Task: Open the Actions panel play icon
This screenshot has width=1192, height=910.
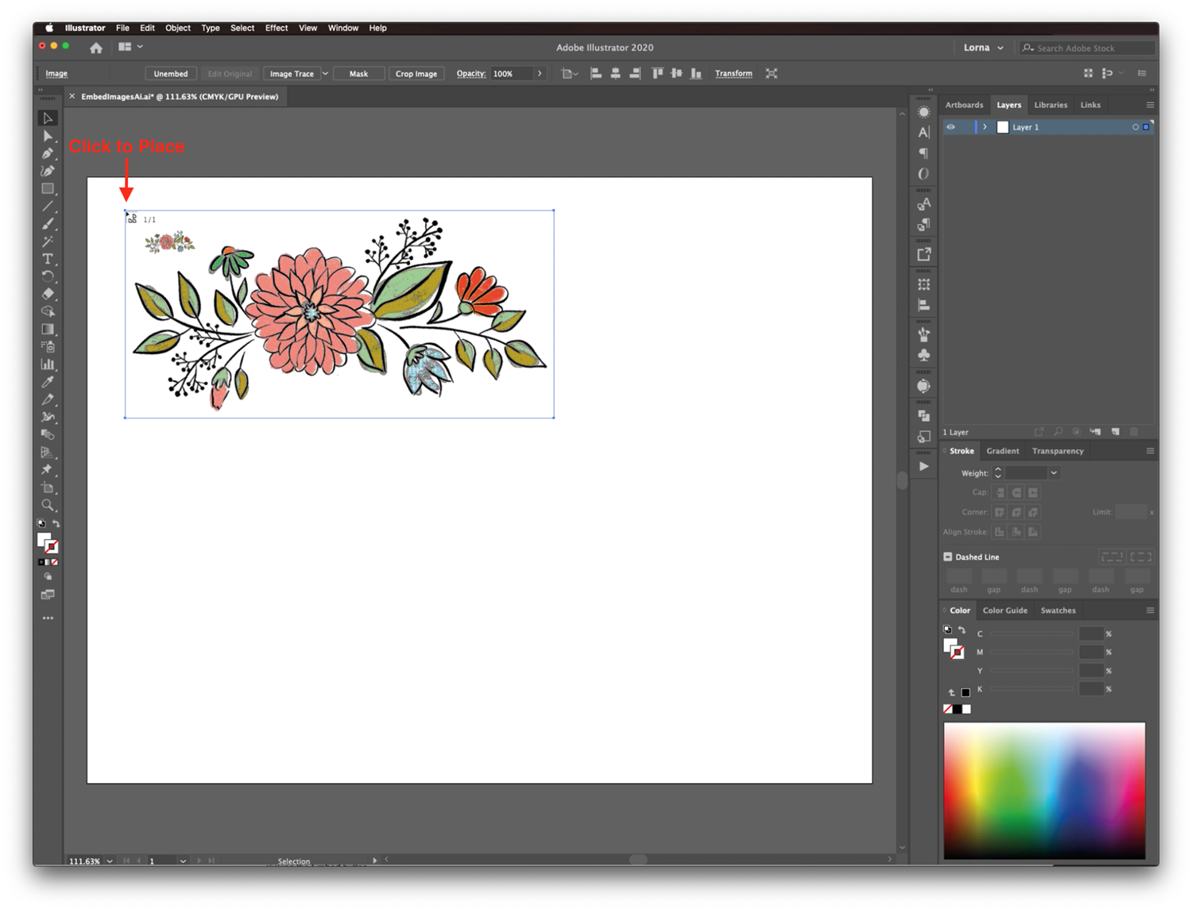Action: tap(923, 467)
